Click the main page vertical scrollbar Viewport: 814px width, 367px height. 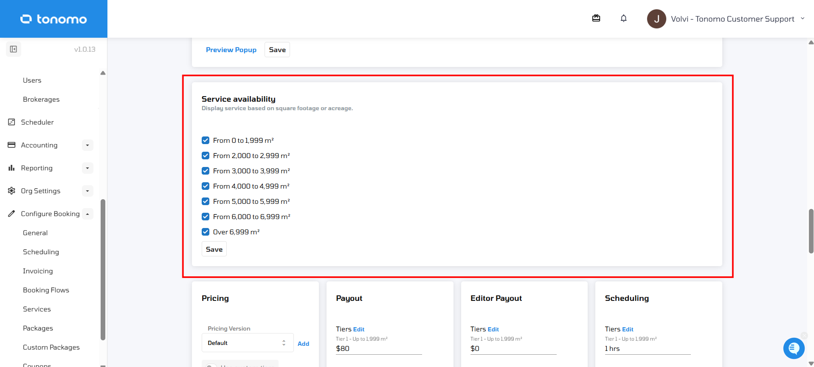[x=811, y=231]
